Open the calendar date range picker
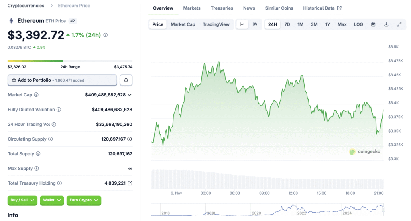This screenshot has width=411, height=221. pyautogui.click(x=373, y=24)
